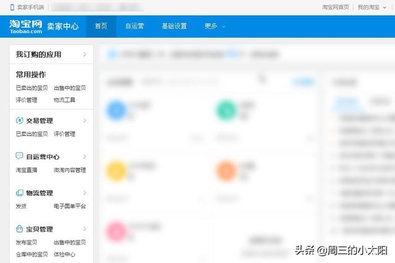Image resolution: width=395 pixels, height=263 pixels.
Task: Click the 交易管理 heading text
Action: 39,121
